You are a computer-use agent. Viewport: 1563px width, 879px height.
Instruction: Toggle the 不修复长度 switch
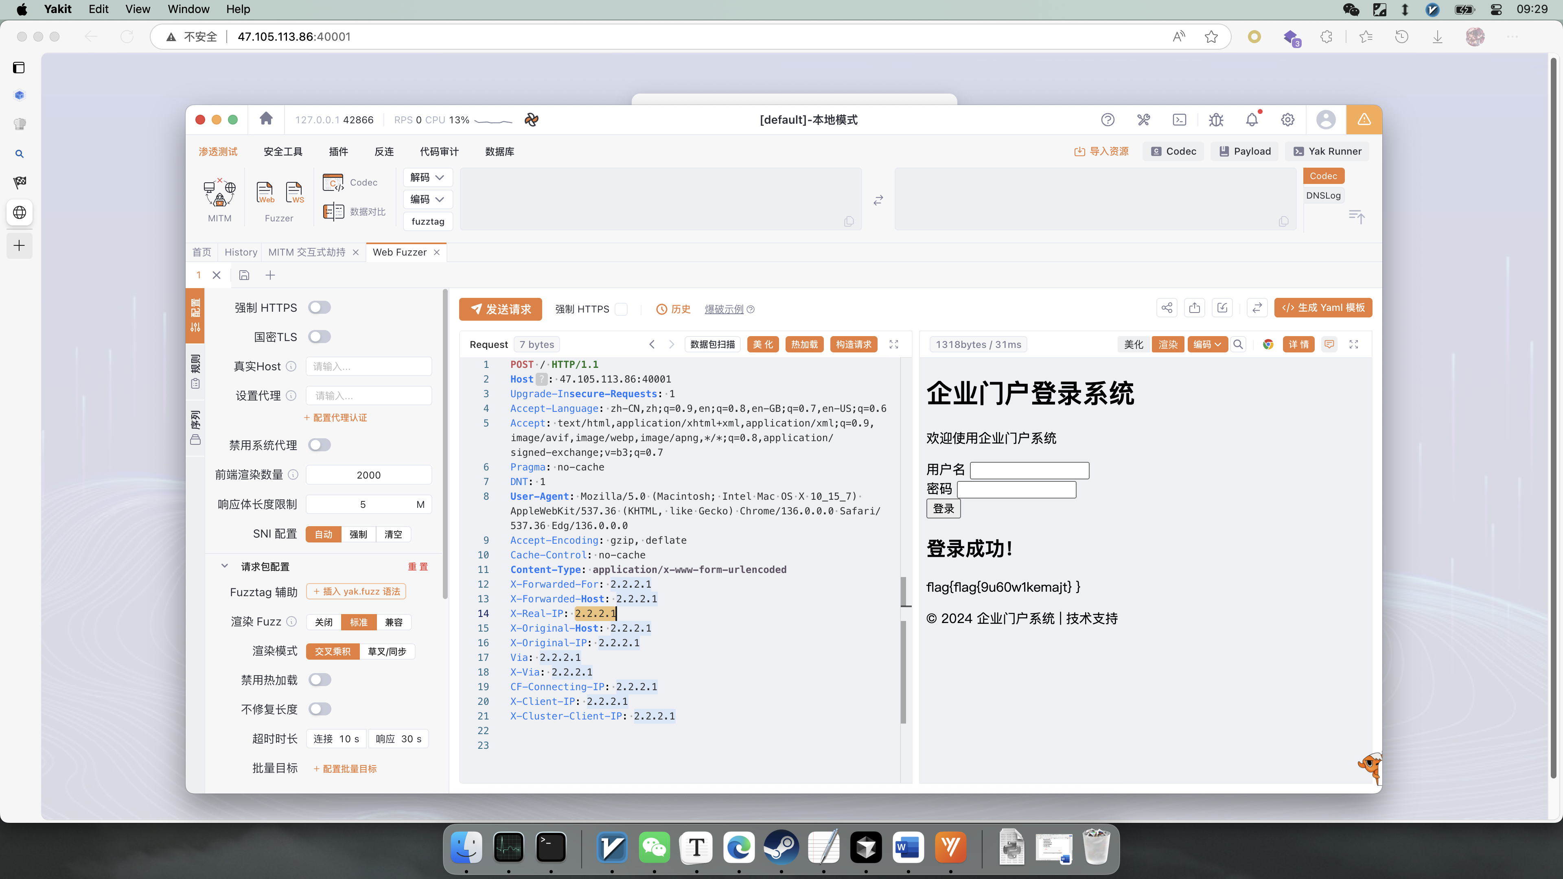[319, 709]
